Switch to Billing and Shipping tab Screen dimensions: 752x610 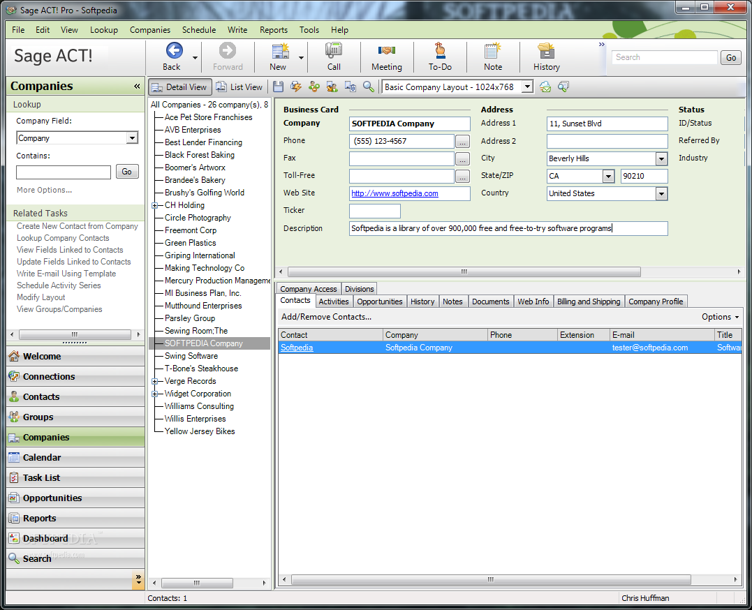(589, 302)
